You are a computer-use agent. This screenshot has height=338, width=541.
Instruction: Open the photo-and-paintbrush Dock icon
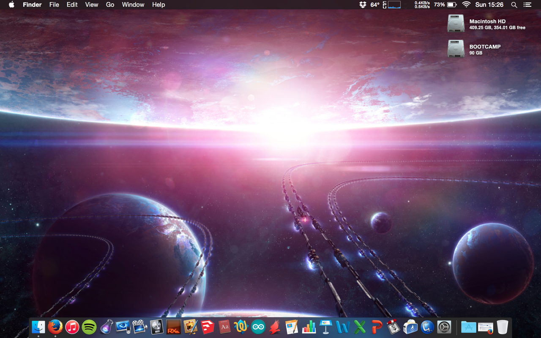[191, 327]
